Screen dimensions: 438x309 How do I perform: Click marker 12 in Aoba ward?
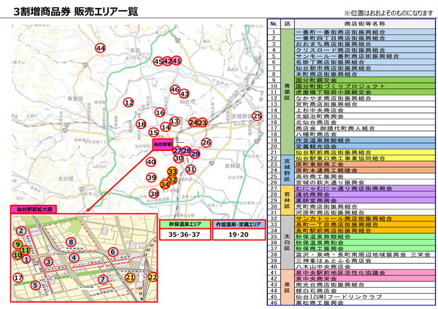(128, 102)
